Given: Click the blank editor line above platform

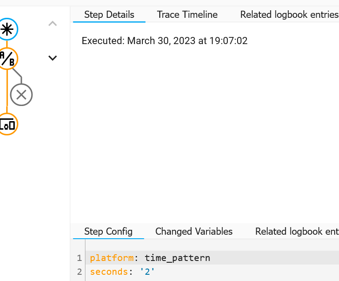Looking at the screenshot, I should pos(200,245).
